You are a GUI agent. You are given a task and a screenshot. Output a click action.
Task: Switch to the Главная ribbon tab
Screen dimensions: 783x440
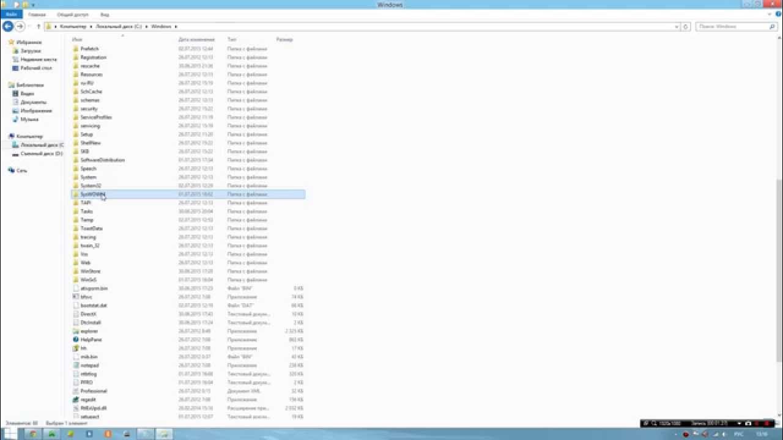(37, 14)
